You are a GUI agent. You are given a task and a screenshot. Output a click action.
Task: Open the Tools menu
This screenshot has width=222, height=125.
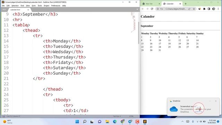tap(40, 6)
